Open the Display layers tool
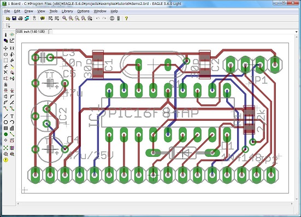 click(x=6, y=40)
